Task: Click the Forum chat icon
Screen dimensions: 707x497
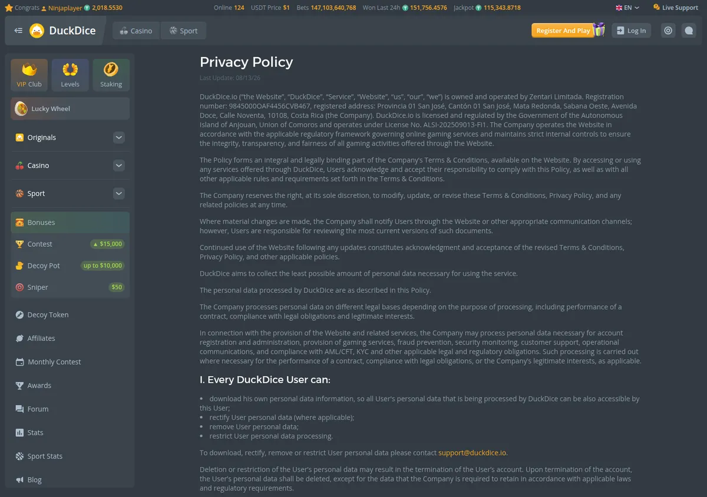Action: [x=20, y=409]
